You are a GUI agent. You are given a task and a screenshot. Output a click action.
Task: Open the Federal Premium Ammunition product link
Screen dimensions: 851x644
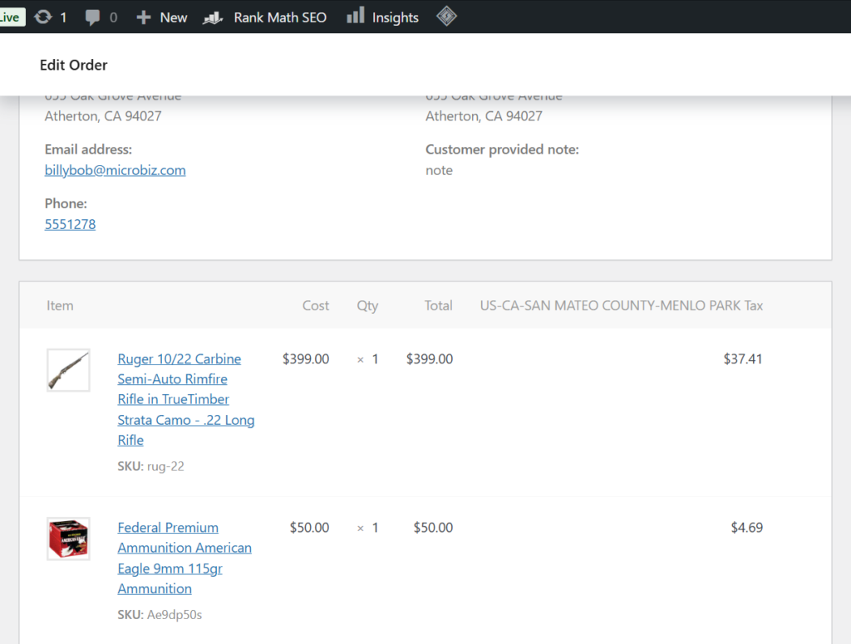[184, 558]
